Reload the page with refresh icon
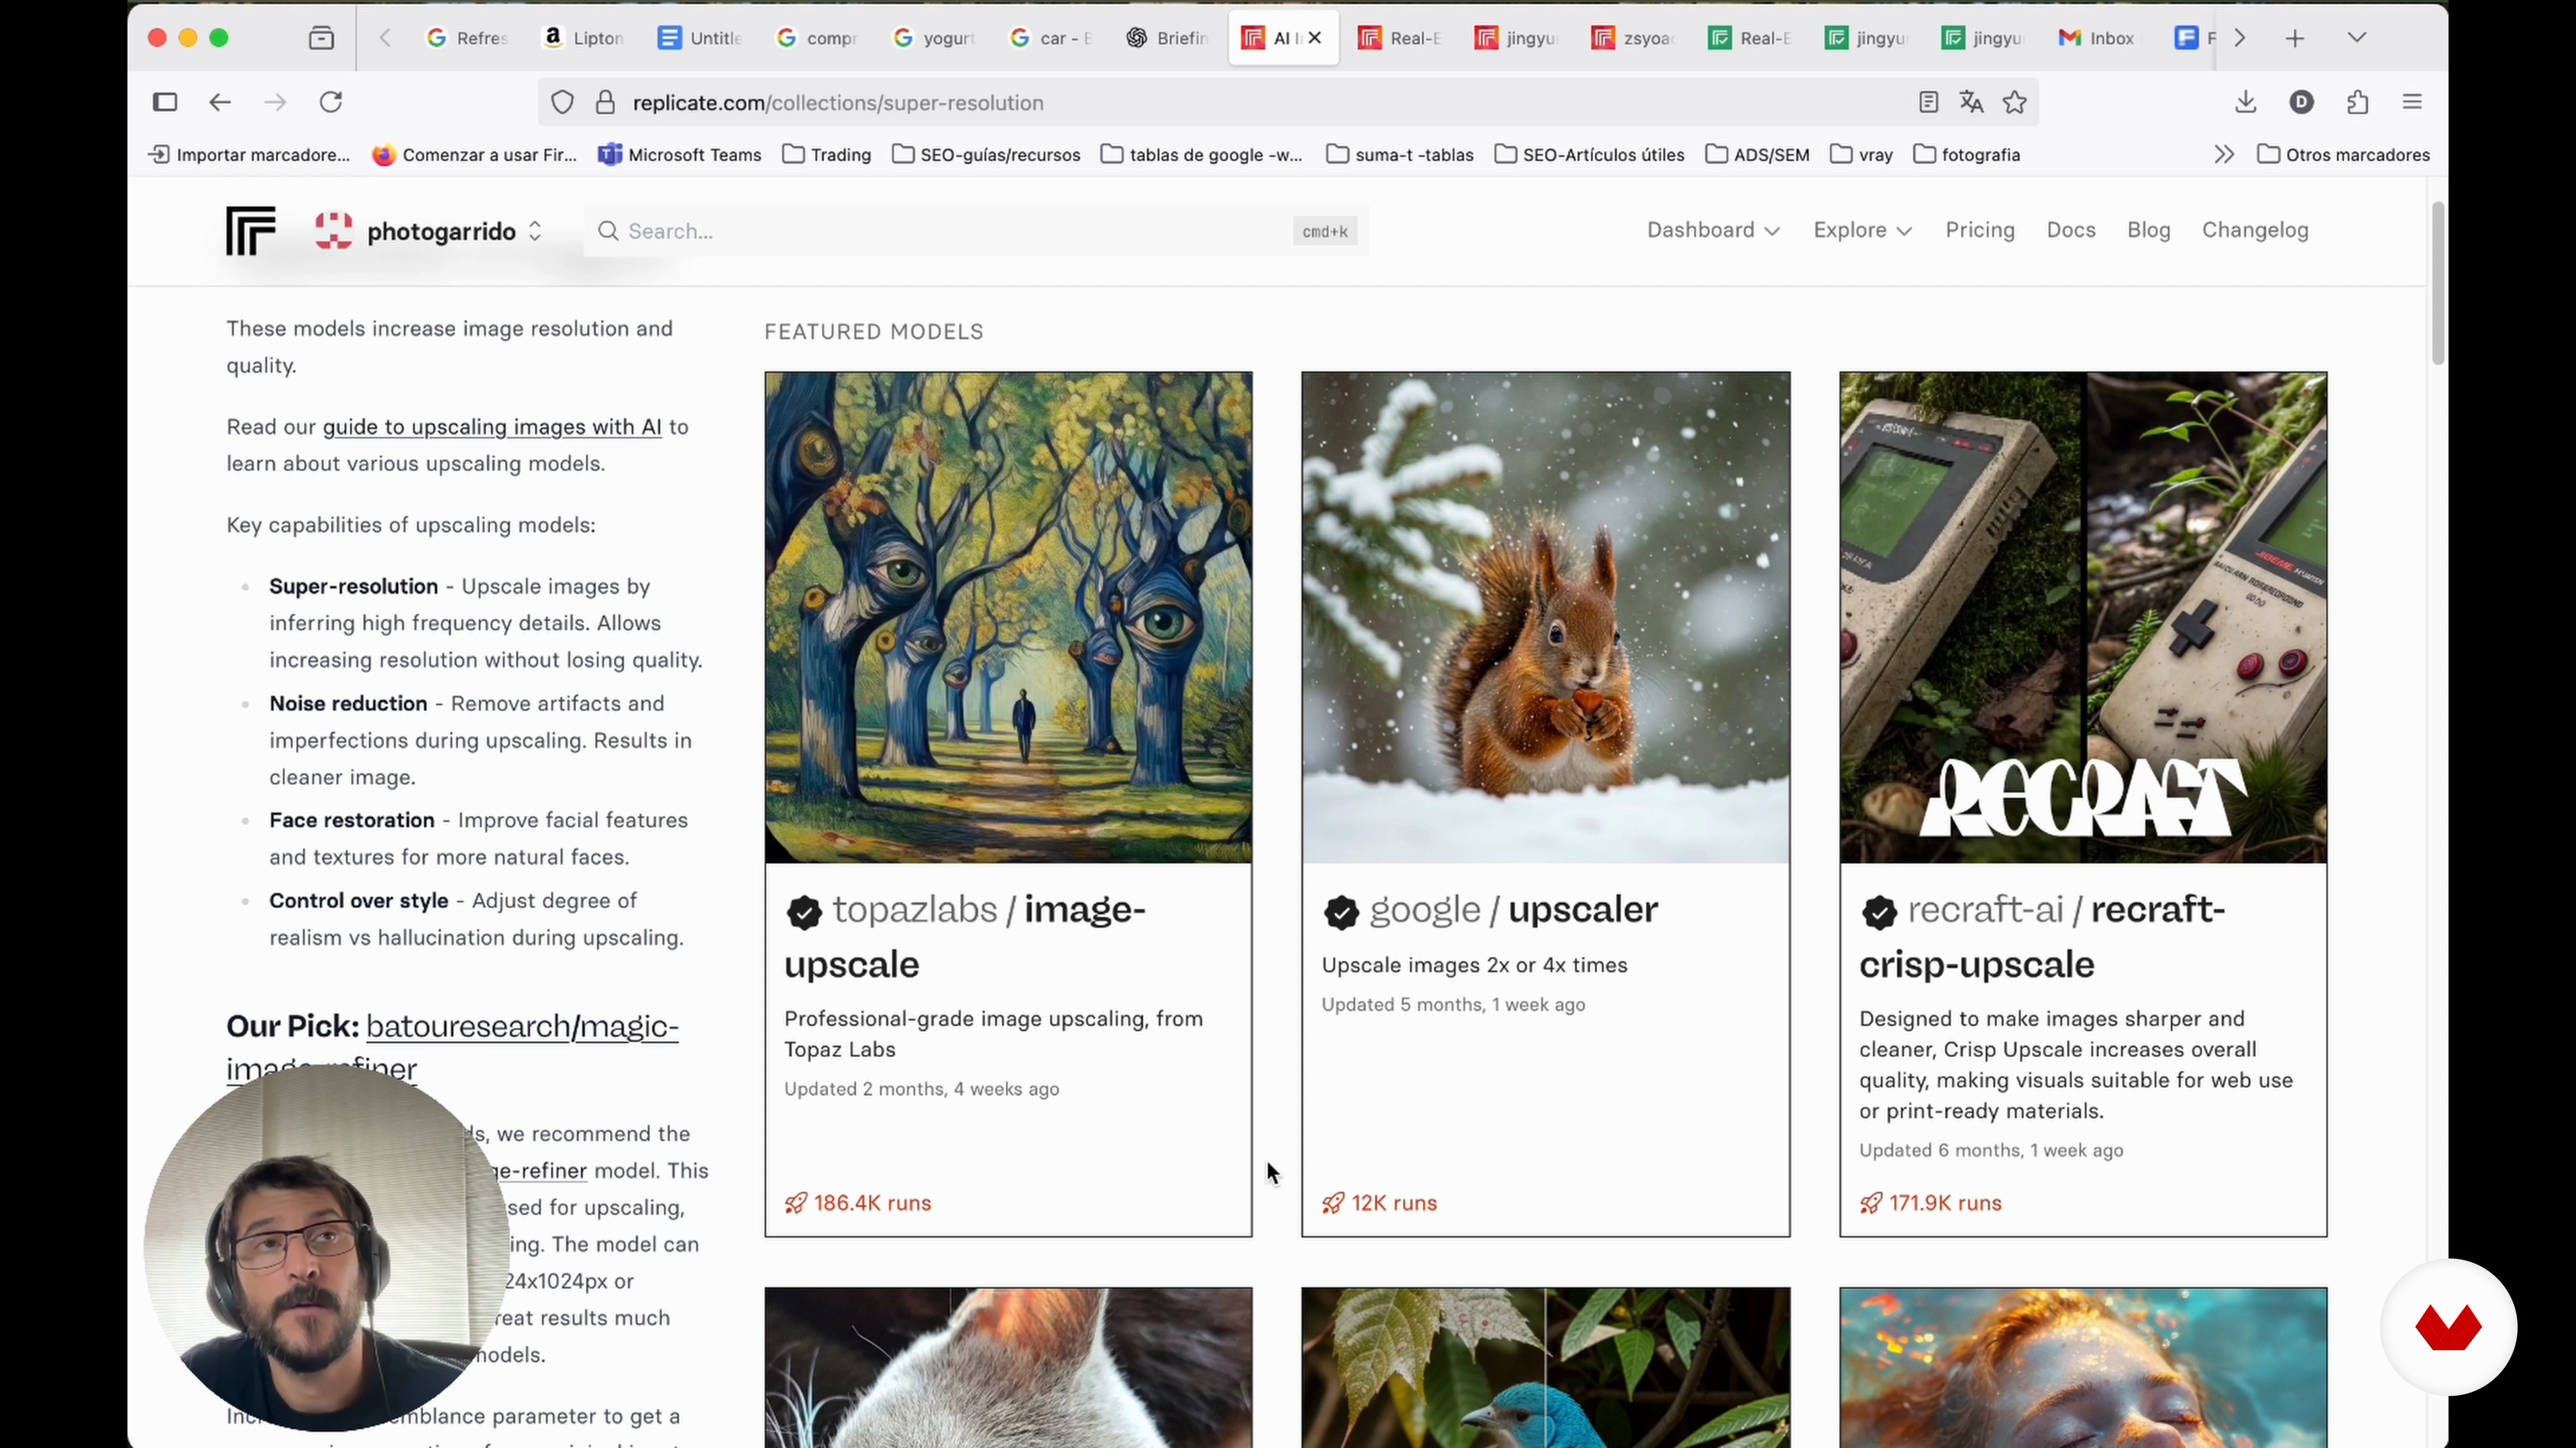The height and width of the screenshot is (1448, 2576). point(331,102)
